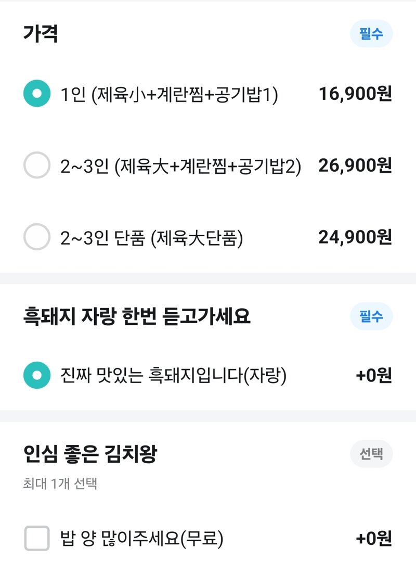Image resolution: width=416 pixels, height=573 pixels.
Task: Tap the 필수 badge beside 가격
Action: [x=371, y=34]
